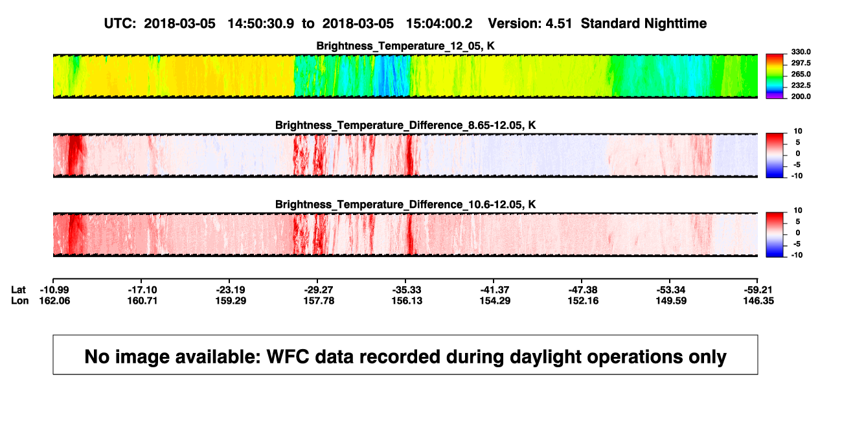Click longitude value '157.78'
Image resolution: width=842 pixels, height=432 pixels.
[x=319, y=301]
